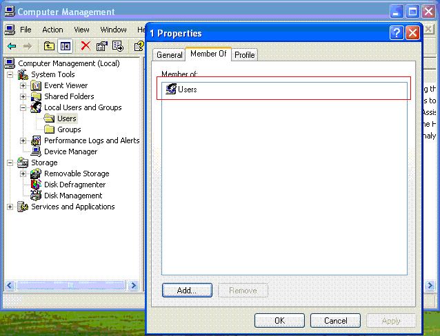Screen dimensions: 440x336
Task: Click the Storage icon
Action: click(x=23, y=162)
